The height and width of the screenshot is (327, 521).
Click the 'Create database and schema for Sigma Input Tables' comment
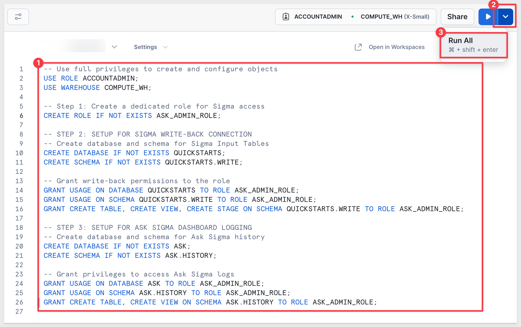pos(156,144)
